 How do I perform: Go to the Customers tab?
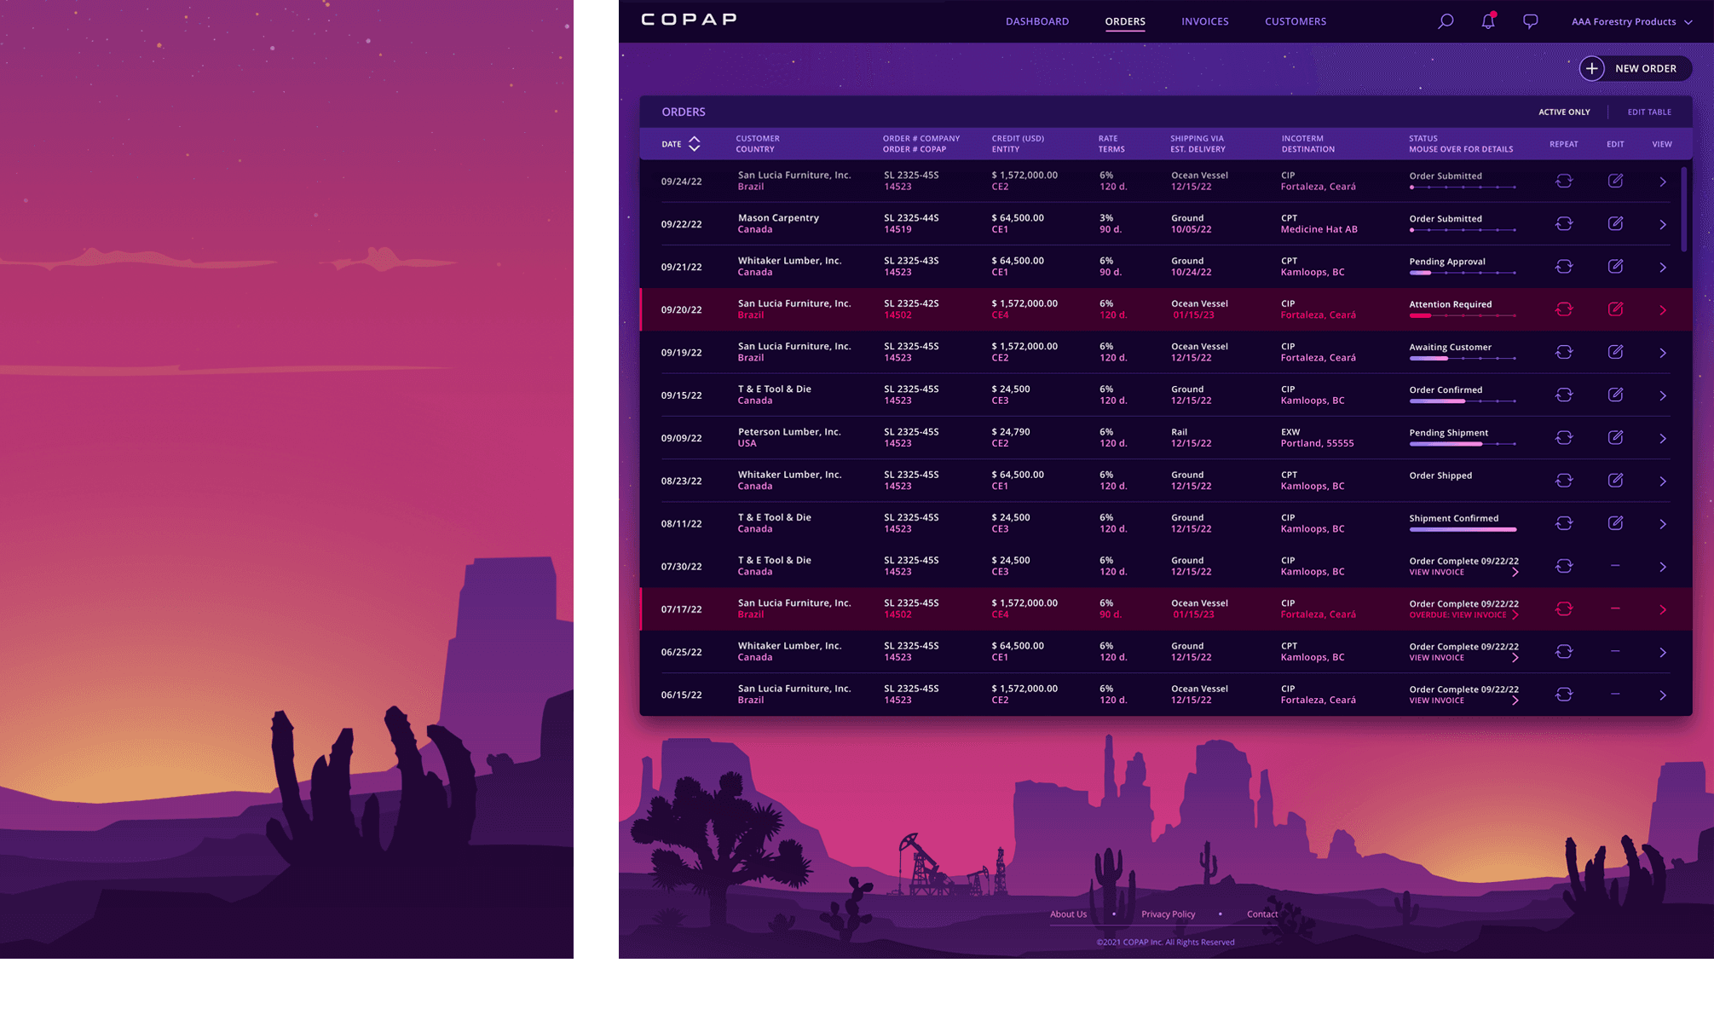click(x=1295, y=21)
